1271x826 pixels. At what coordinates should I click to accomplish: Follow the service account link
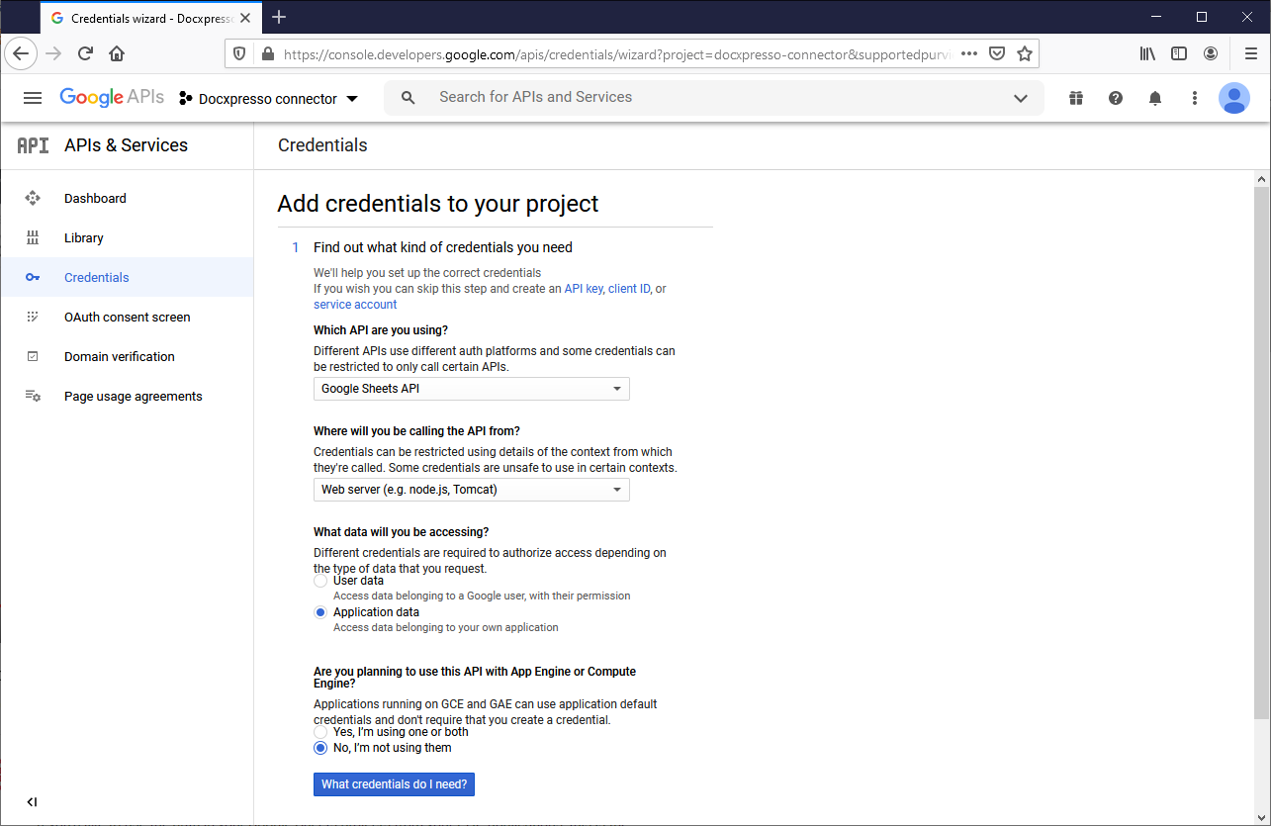355,305
